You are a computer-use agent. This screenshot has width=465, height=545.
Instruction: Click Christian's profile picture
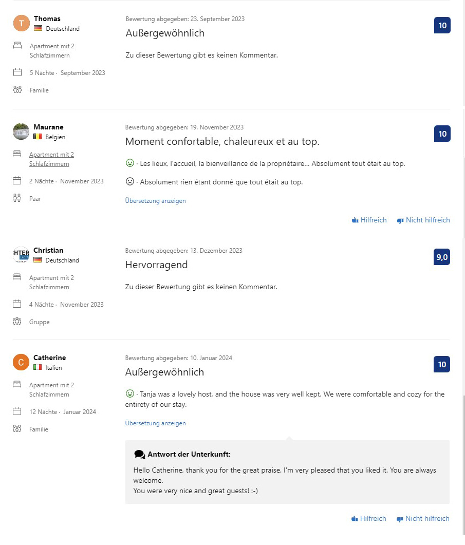(21, 255)
